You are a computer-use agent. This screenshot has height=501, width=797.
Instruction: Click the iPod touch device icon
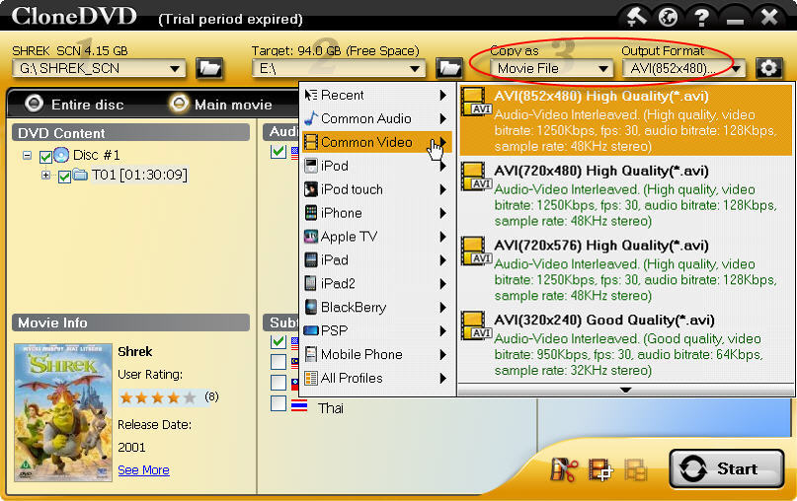(311, 189)
